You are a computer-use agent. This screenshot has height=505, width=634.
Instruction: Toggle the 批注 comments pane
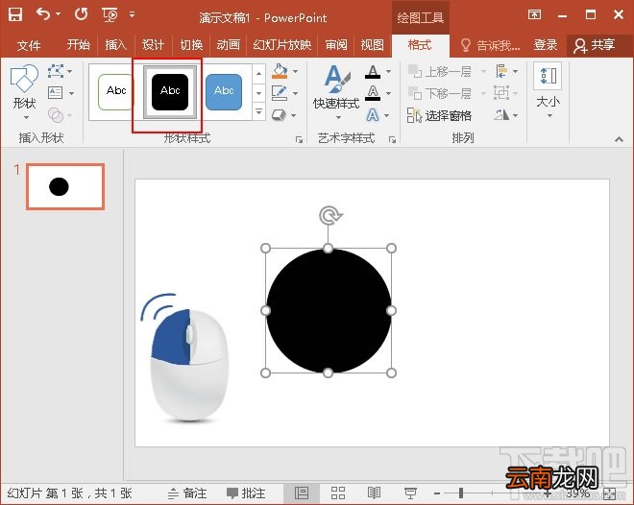click(x=246, y=493)
